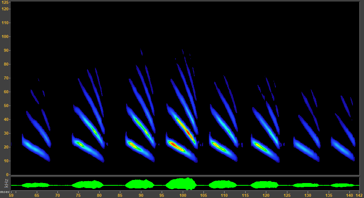
Task: Select the 110 kHz frequency axis label
Action: click(x=5, y=23)
